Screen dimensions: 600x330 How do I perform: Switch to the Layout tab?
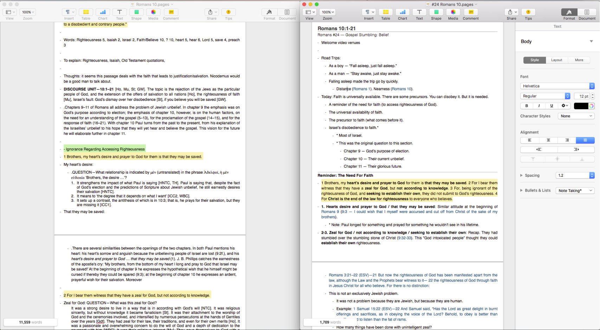tap(557, 60)
